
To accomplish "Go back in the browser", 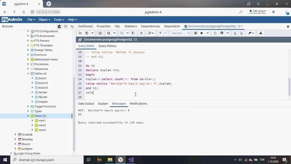I will pyautogui.click(x=5, y=12).
